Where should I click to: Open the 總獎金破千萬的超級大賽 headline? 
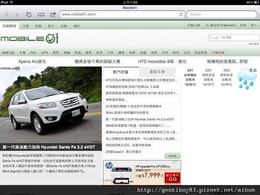point(97,62)
